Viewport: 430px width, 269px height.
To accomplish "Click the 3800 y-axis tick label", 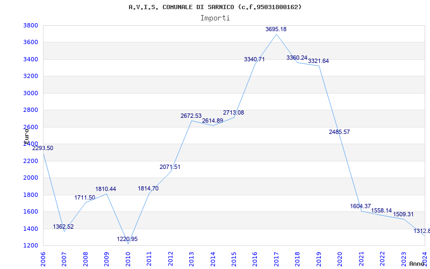I will 31,25.
